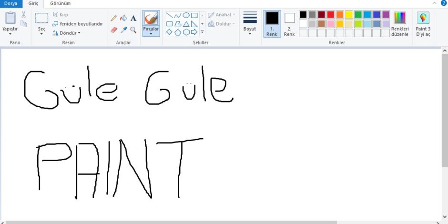The height and width of the screenshot is (224, 448).
Task: Pick the green color swatch
Action: pyautogui.click(x=358, y=15)
